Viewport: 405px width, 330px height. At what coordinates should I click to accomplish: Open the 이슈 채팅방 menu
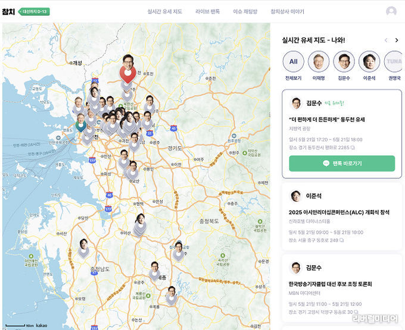pos(245,12)
